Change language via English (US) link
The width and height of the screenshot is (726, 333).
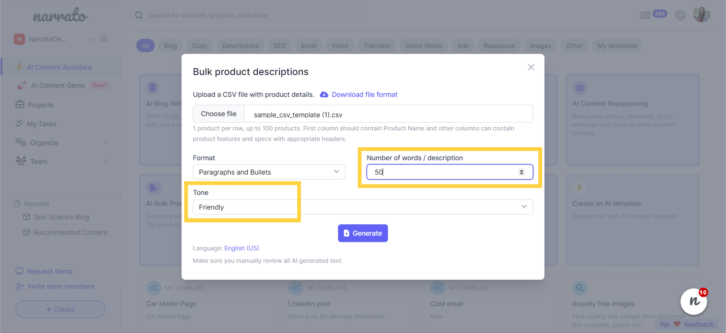click(x=242, y=248)
